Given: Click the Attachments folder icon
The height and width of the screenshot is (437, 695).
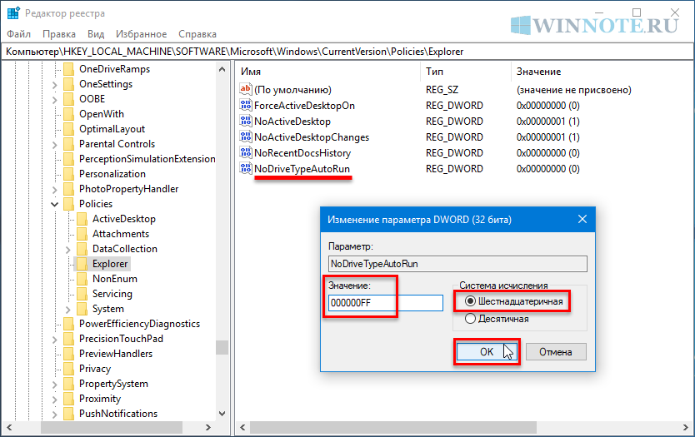Looking at the screenshot, I should (x=82, y=234).
